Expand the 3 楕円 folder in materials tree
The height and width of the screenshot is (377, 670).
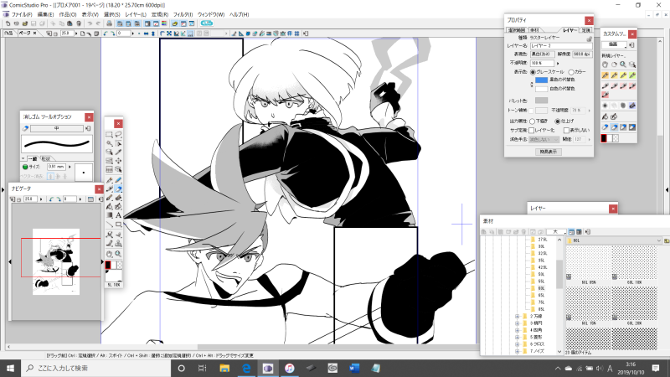click(x=517, y=323)
